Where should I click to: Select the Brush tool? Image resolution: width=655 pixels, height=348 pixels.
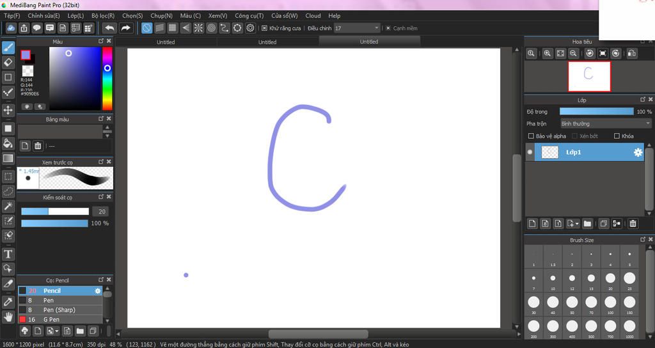tap(8, 47)
